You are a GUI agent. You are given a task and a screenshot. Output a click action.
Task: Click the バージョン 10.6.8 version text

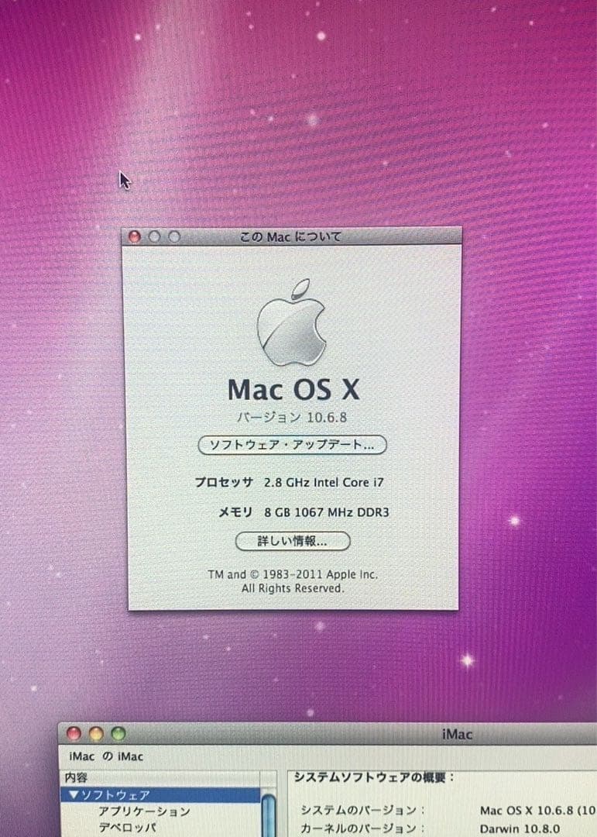pos(292,418)
